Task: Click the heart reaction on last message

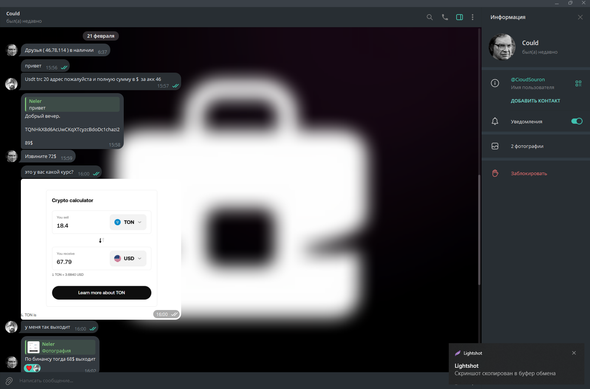Action: (29, 368)
